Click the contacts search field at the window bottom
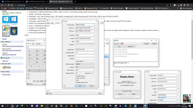Viewport: 193px width, 108px height. tap(76, 91)
